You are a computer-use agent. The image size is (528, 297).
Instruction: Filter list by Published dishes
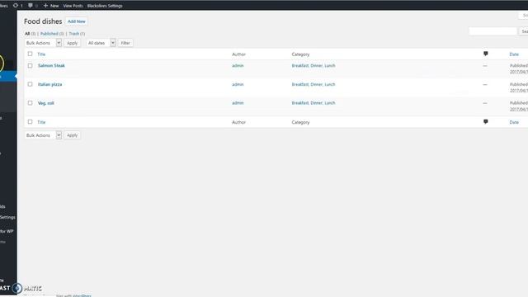[x=49, y=34]
